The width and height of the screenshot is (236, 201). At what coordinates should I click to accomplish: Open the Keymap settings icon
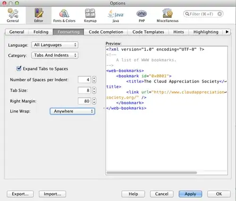[90, 13]
